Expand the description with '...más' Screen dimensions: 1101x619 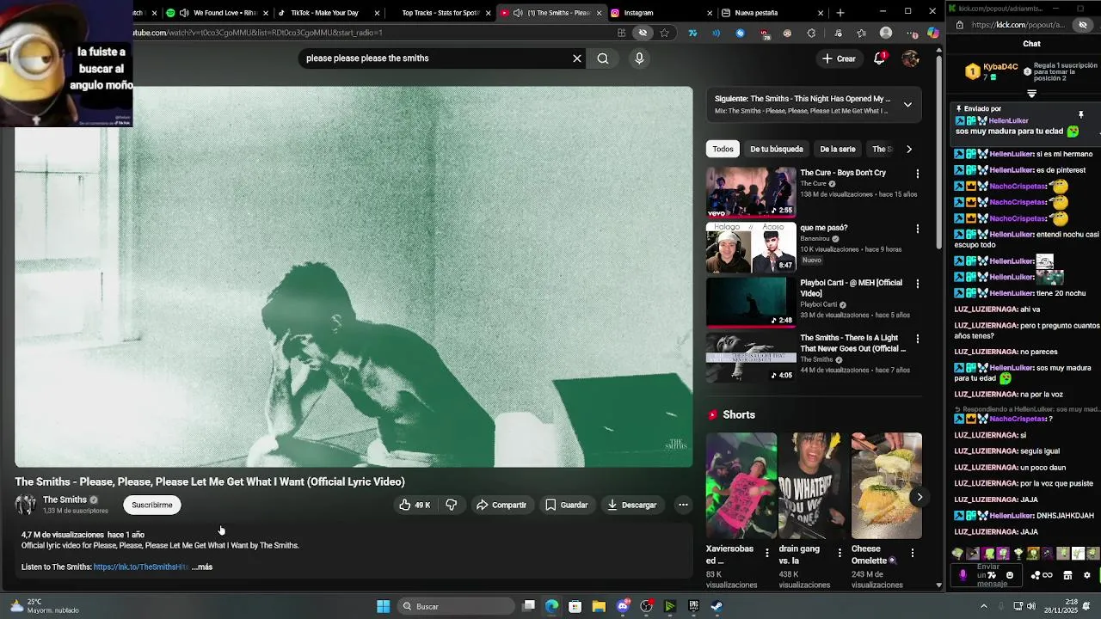click(202, 567)
